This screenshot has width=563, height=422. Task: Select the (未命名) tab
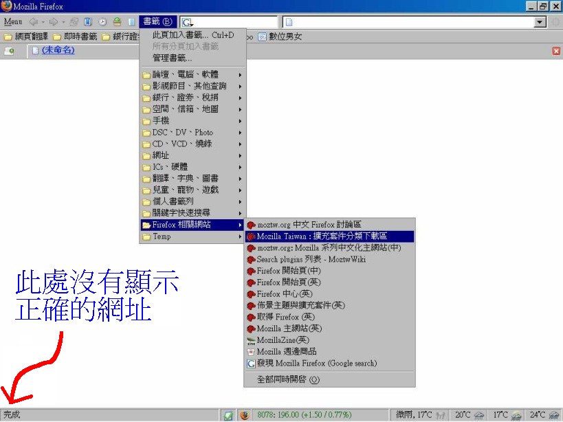click(x=58, y=50)
